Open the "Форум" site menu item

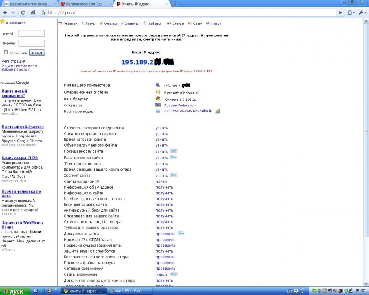215,24
